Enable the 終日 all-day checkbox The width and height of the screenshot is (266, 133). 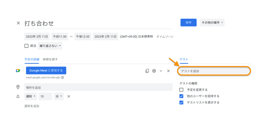[26, 46]
